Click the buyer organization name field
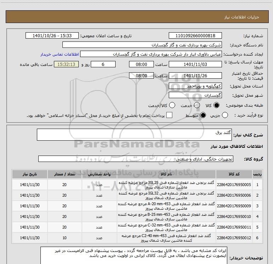Viewport: 273px width, 264px height. pos(142,45)
